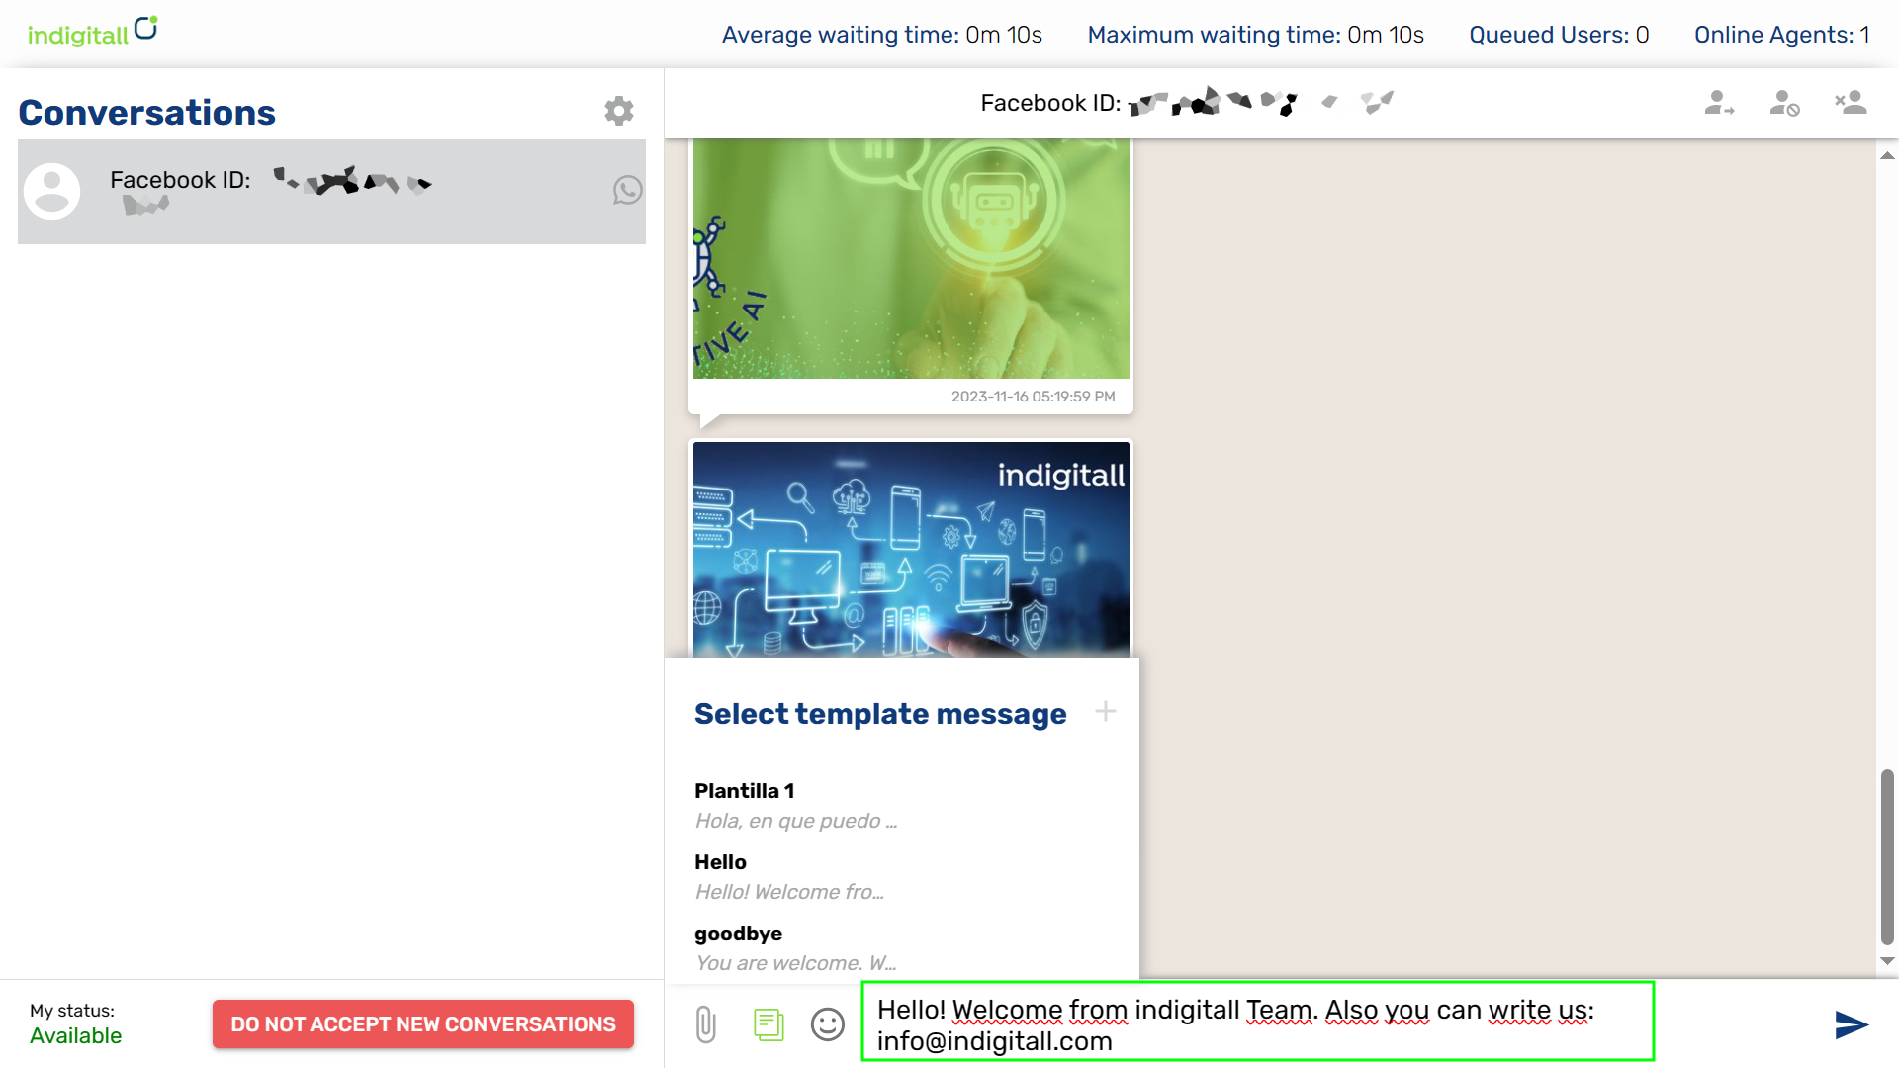
Task: Click the My status label
Action: (72, 1011)
